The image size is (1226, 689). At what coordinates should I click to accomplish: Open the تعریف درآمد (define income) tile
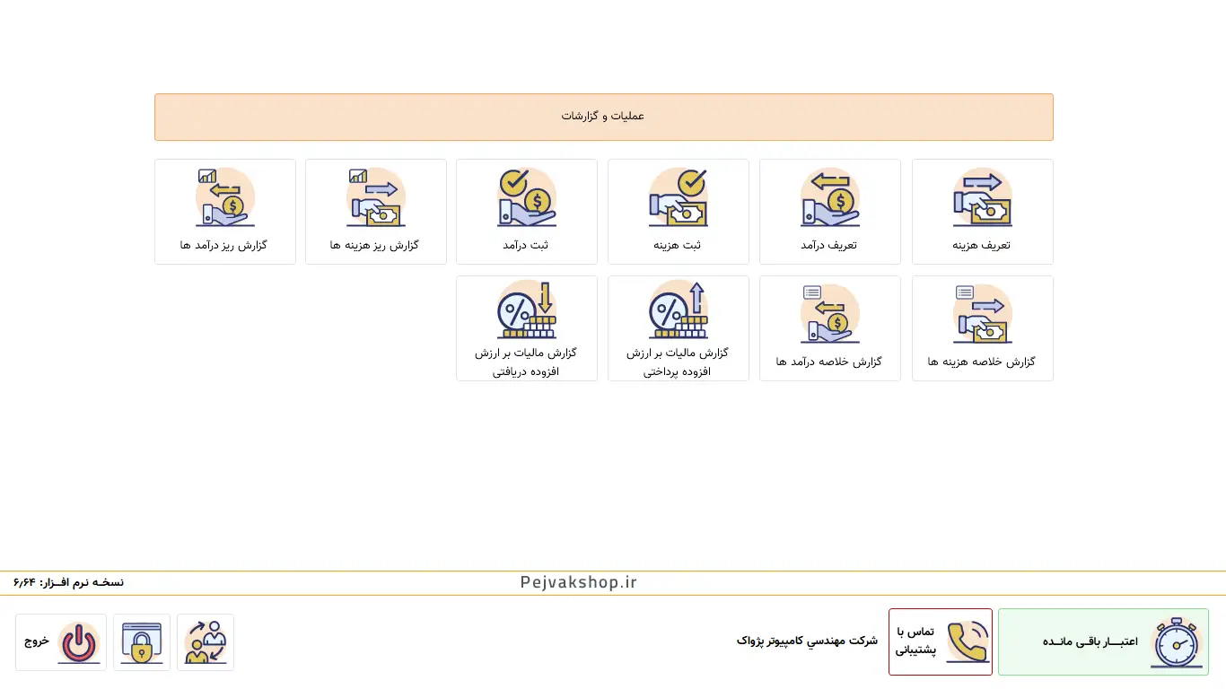point(829,212)
